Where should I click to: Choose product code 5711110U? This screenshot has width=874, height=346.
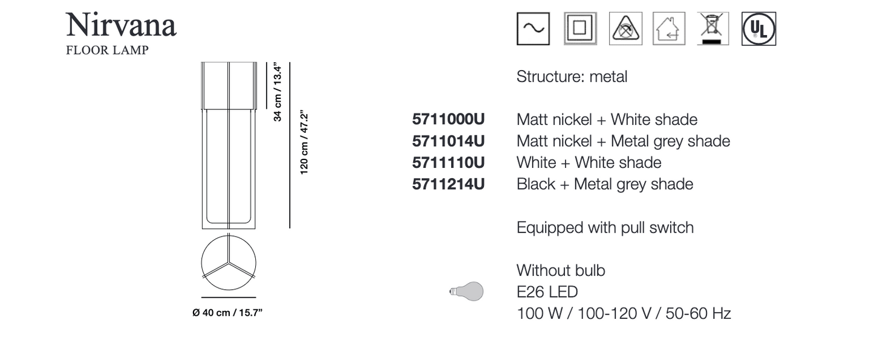(448, 163)
